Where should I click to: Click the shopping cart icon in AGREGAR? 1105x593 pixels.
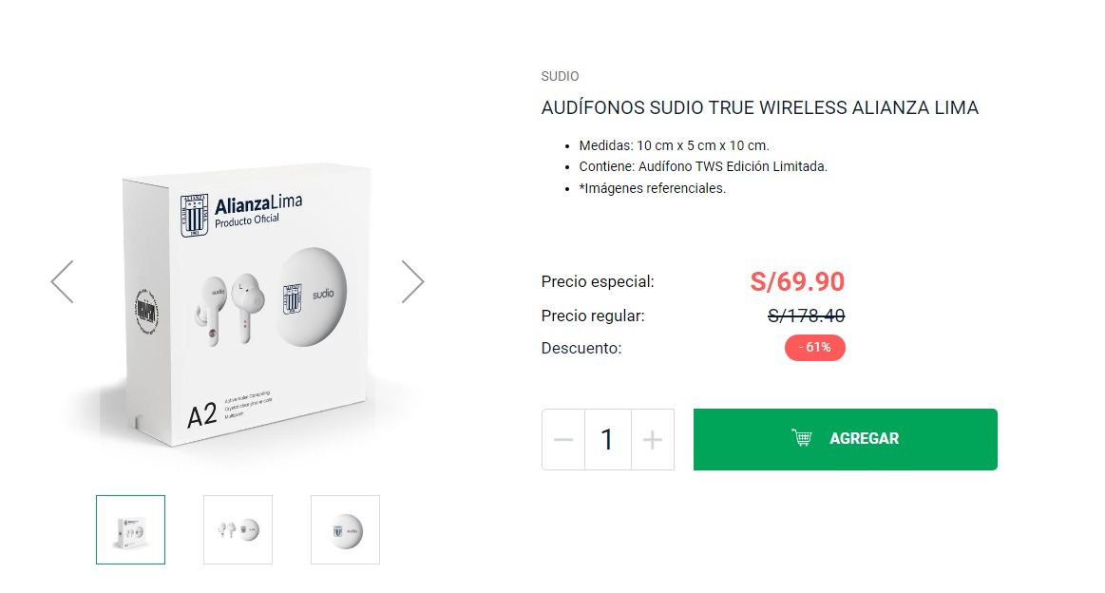(x=801, y=438)
